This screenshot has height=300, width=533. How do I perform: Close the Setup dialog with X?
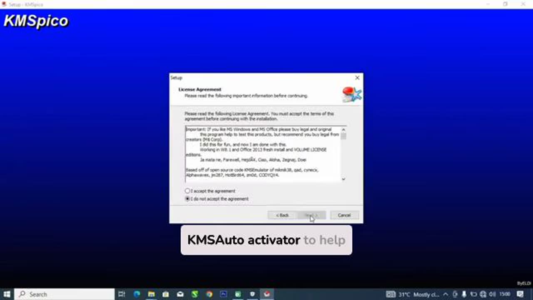point(357,78)
